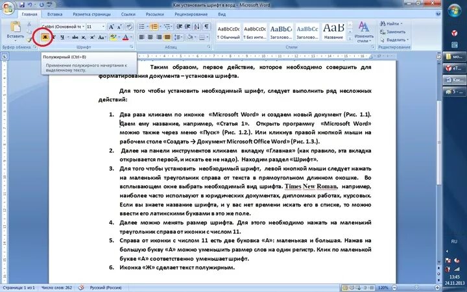The width and height of the screenshot is (467, 292).
Task: Click the Windows Start orb
Action: tap(454, 11)
